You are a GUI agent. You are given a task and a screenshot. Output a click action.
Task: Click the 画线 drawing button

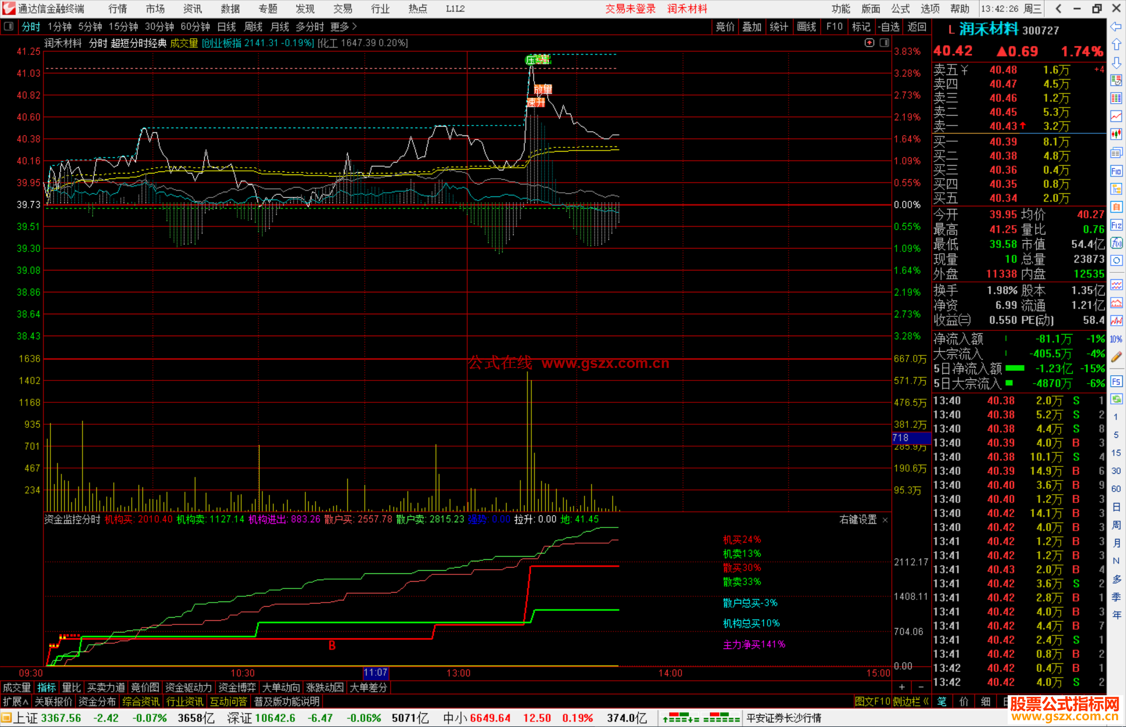806,27
